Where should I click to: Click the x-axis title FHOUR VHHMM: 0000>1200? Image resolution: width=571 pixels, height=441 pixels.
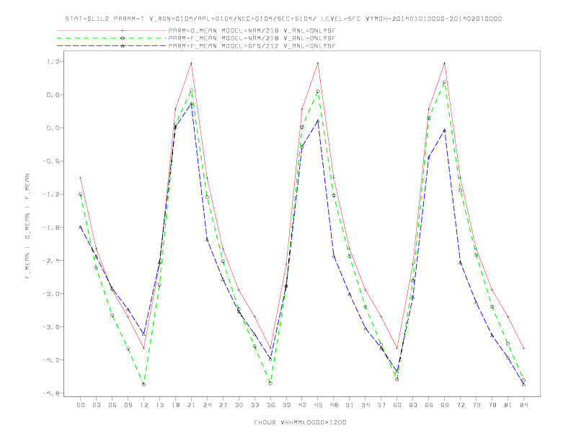point(301,422)
